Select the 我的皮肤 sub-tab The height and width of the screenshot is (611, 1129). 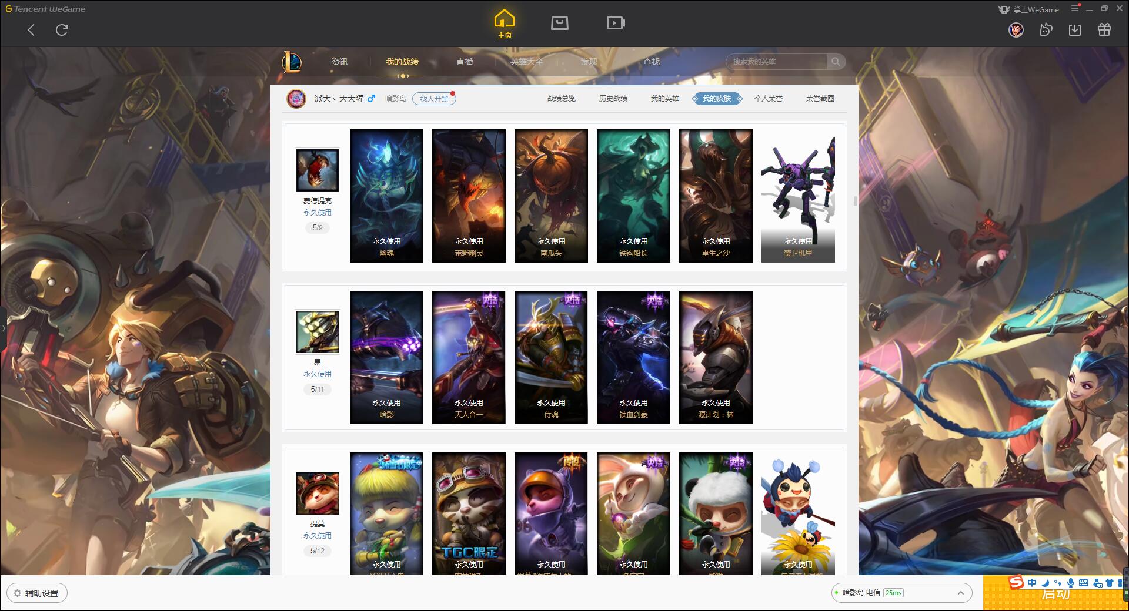click(717, 99)
